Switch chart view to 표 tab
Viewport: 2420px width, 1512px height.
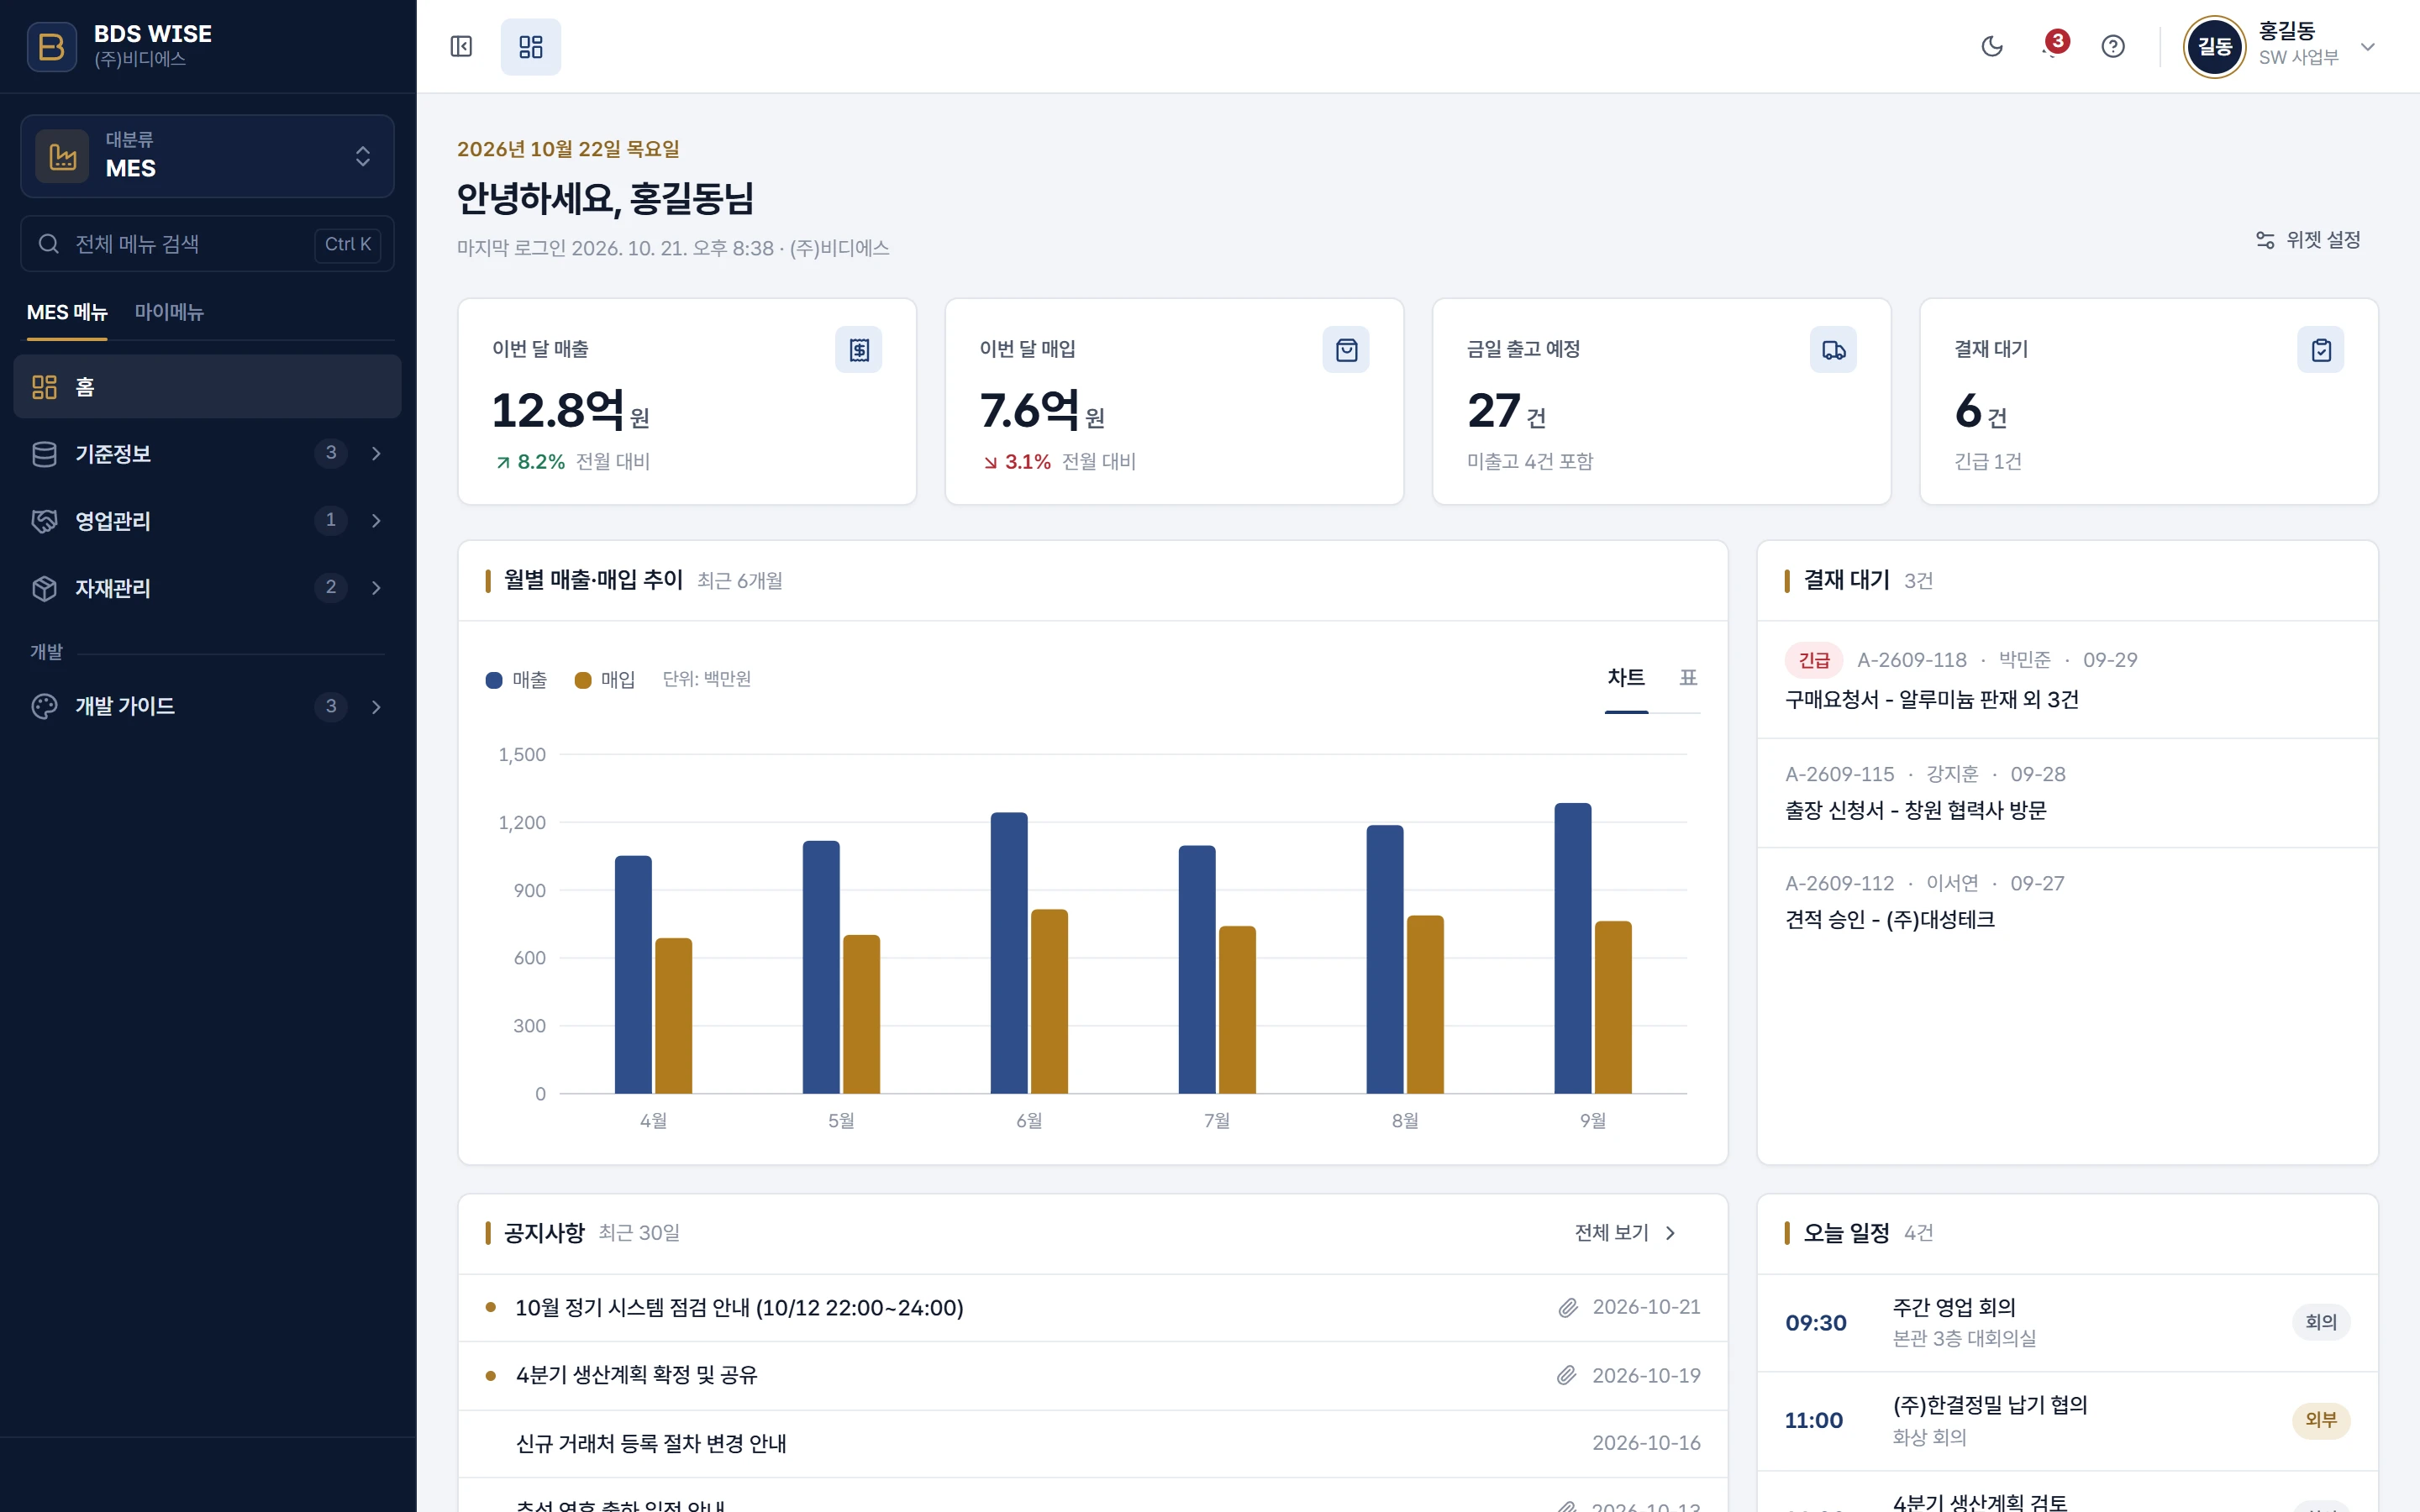[1688, 678]
